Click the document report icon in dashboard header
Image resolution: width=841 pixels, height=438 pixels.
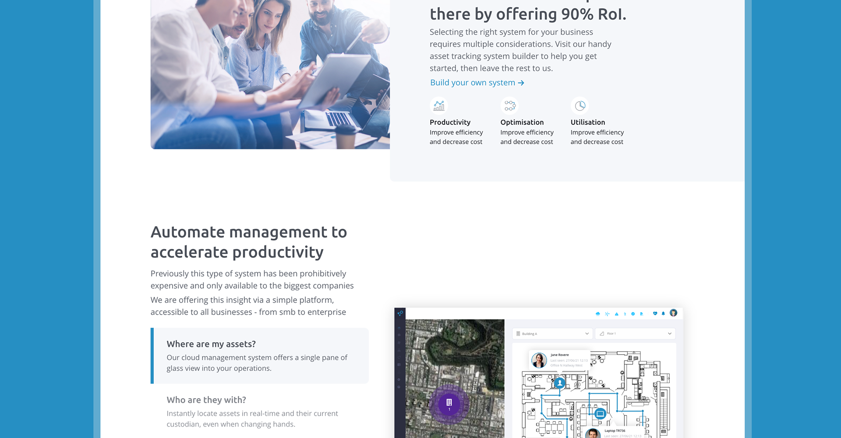[641, 314]
